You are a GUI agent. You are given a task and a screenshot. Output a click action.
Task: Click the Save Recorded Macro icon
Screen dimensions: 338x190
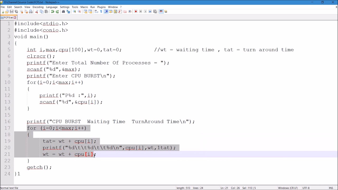coord(155,11)
